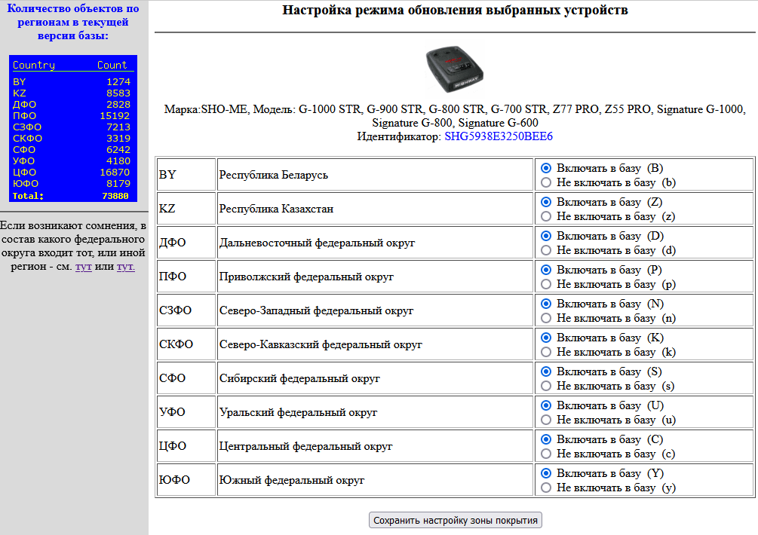
Task: Click the Total row in count table
Action: (72, 196)
